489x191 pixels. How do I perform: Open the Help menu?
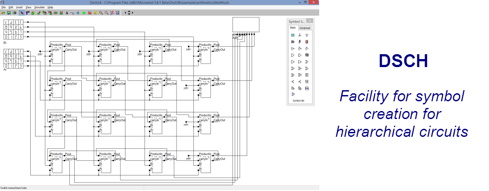click(x=51, y=7)
